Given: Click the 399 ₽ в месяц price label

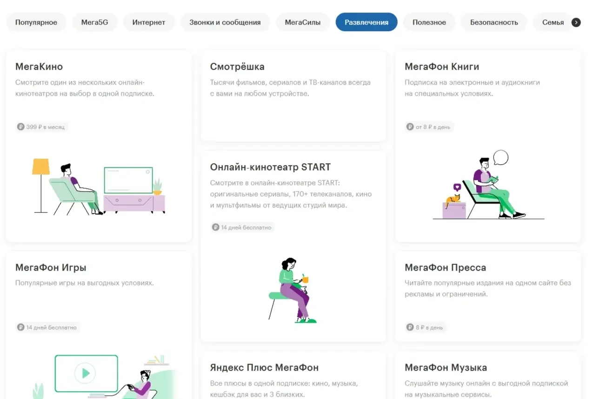Looking at the screenshot, I should coord(45,127).
